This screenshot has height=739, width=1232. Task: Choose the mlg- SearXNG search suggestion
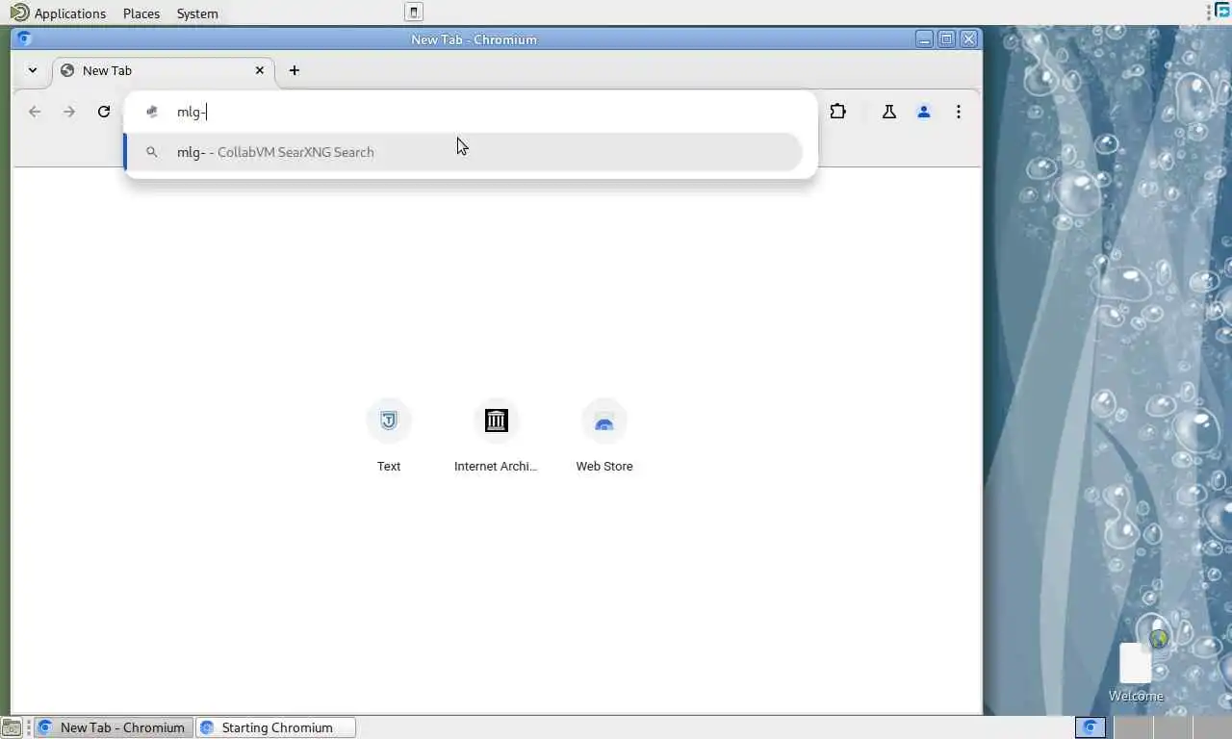coord(464,152)
